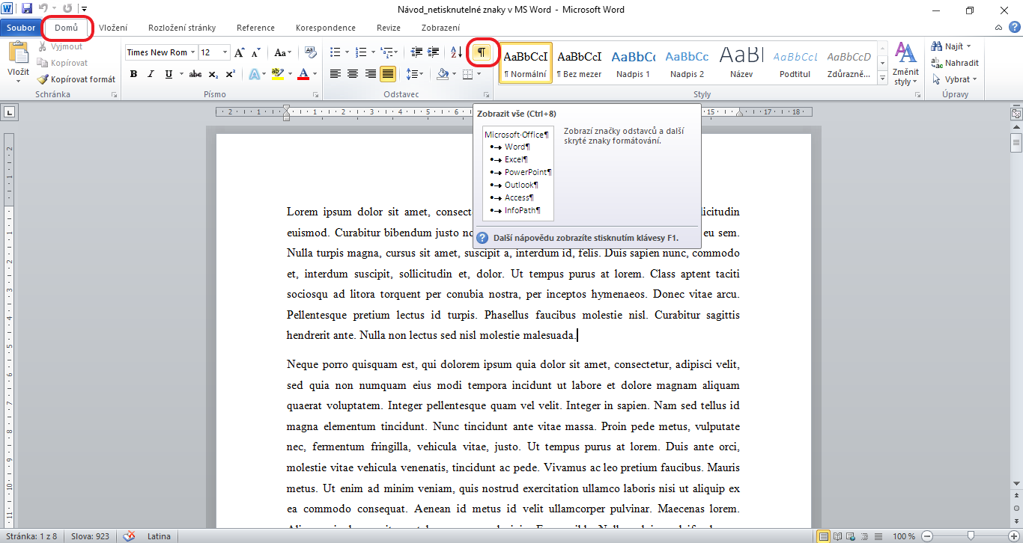This screenshot has width=1023, height=543.
Task: Open the Customize Quick Access Toolbar arrow
Action: (84, 10)
